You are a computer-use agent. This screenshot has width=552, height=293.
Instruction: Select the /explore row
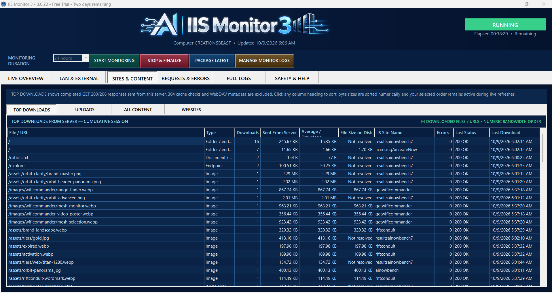click(x=273, y=166)
